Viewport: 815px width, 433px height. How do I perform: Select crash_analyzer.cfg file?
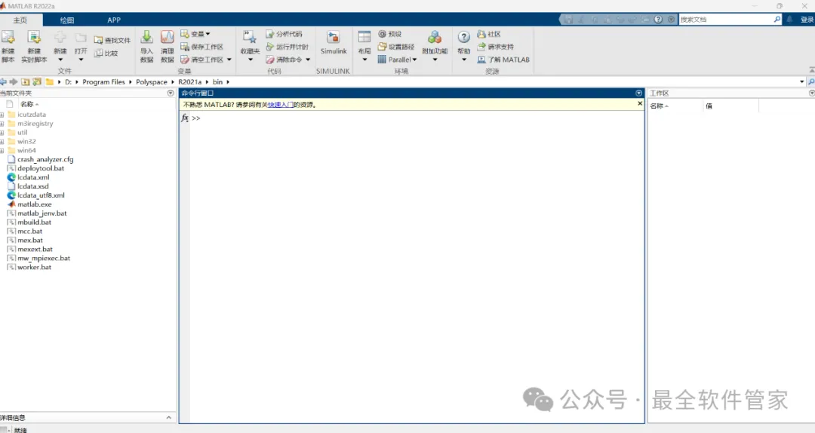(45, 160)
